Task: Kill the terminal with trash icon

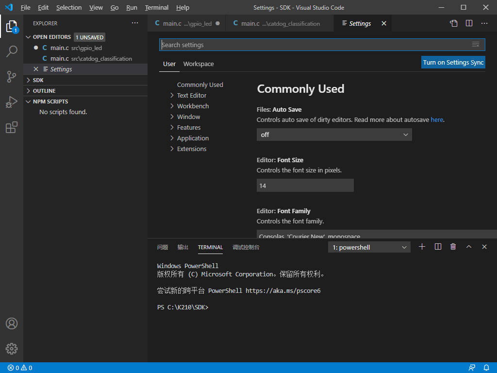Action: [453, 247]
